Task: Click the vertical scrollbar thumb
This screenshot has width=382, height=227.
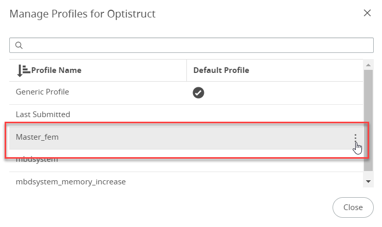Action: pyautogui.click(x=368, y=118)
